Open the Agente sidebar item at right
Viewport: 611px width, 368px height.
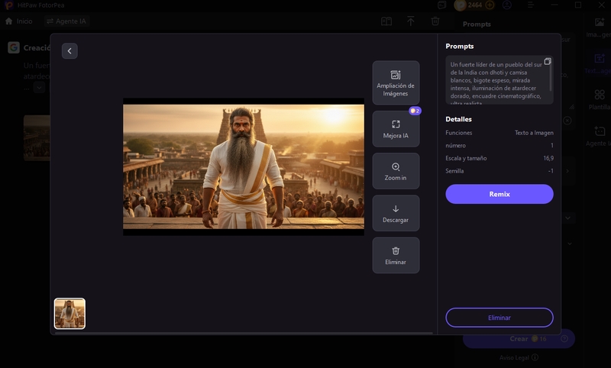(600, 136)
